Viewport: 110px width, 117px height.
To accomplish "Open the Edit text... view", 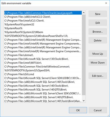I will [x=98, y=76].
